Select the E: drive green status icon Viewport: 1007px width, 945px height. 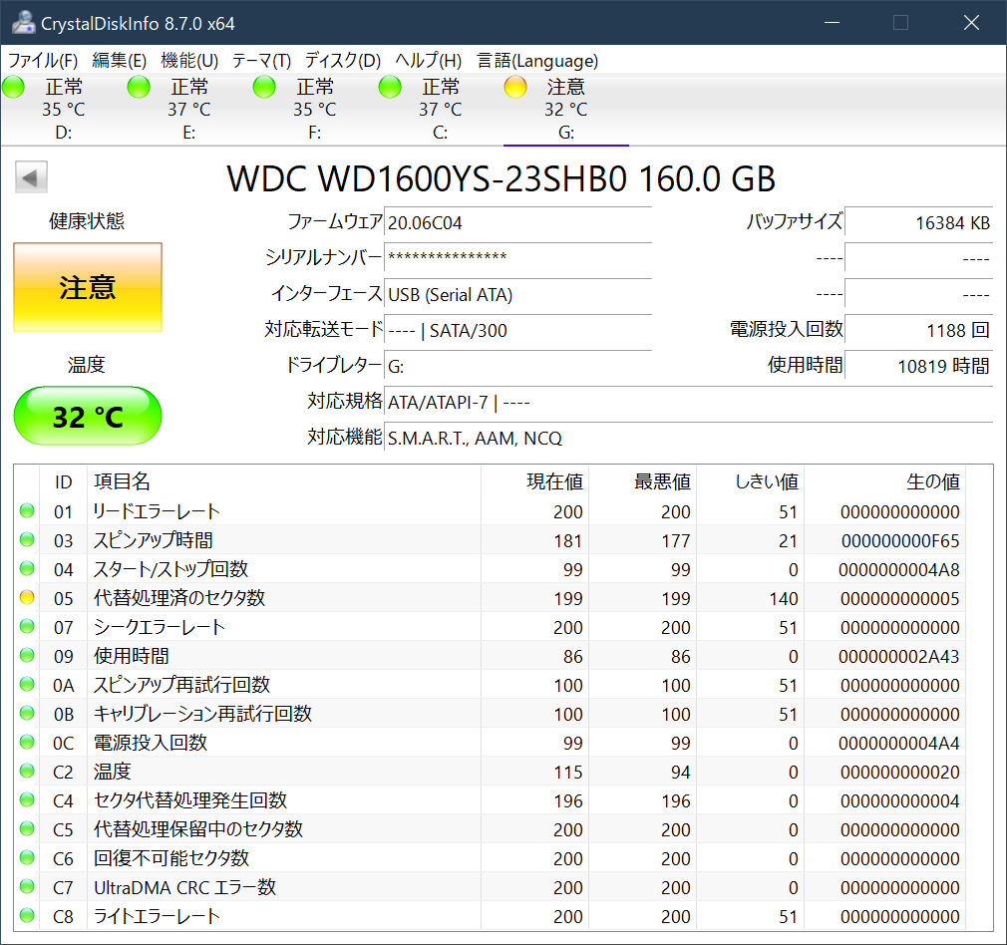[x=140, y=88]
